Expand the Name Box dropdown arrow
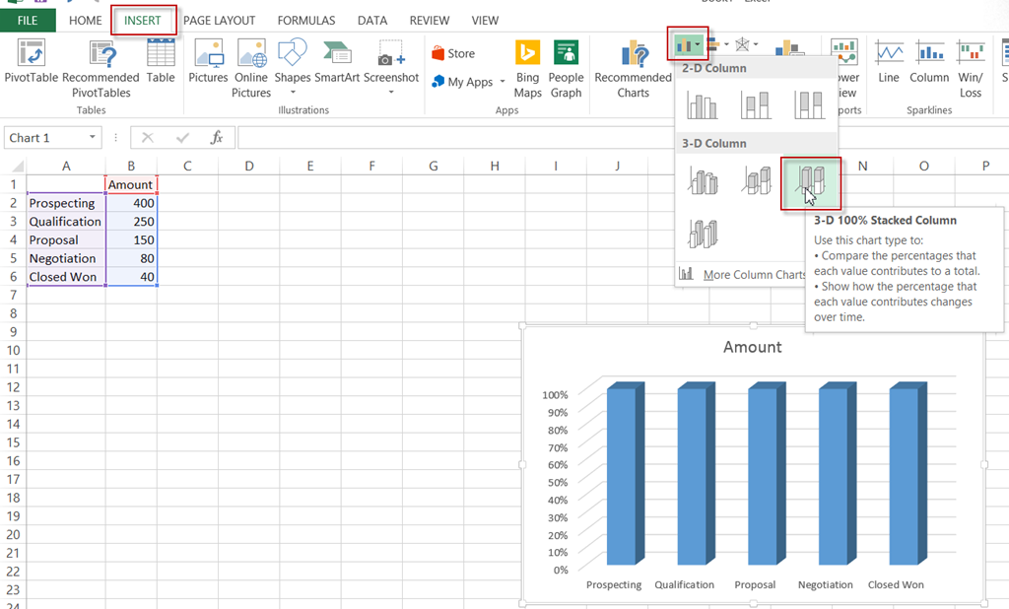Screen dimensions: 1009x609 92,137
